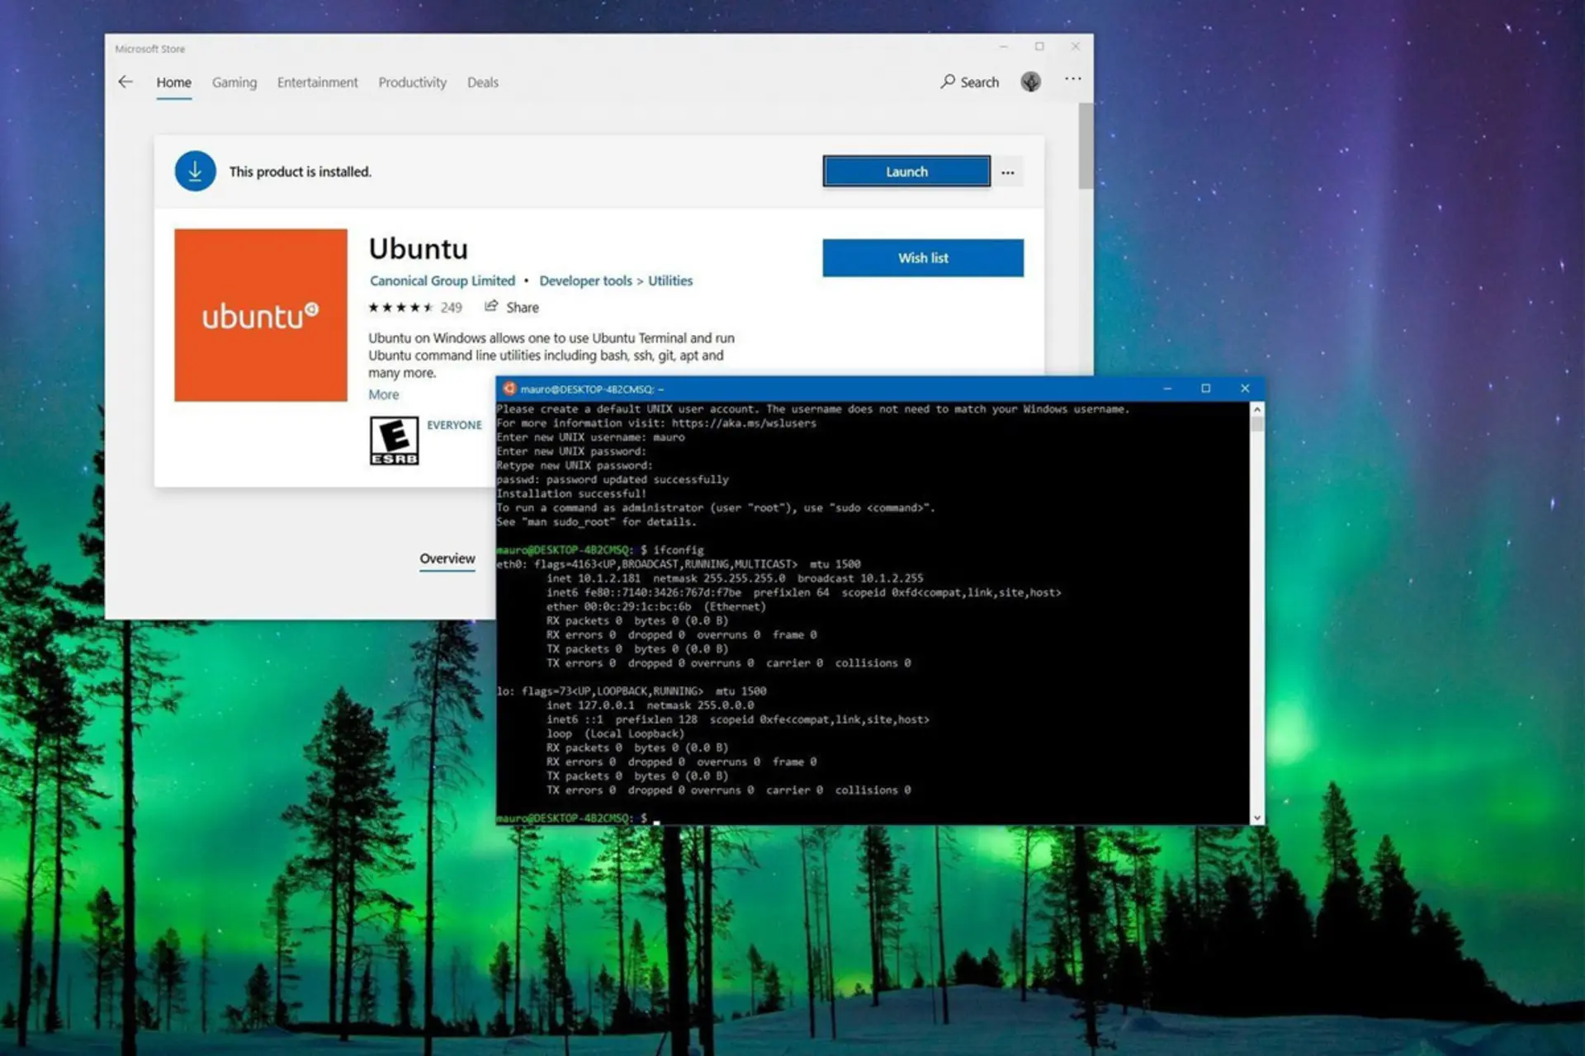Click the blue download status icon
This screenshot has height=1056, width=1585.
coord(195,171)
